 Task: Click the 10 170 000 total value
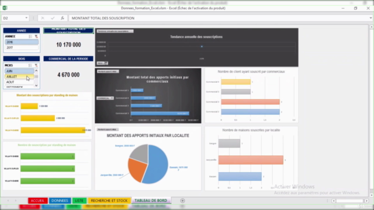(x=68, y=45)
